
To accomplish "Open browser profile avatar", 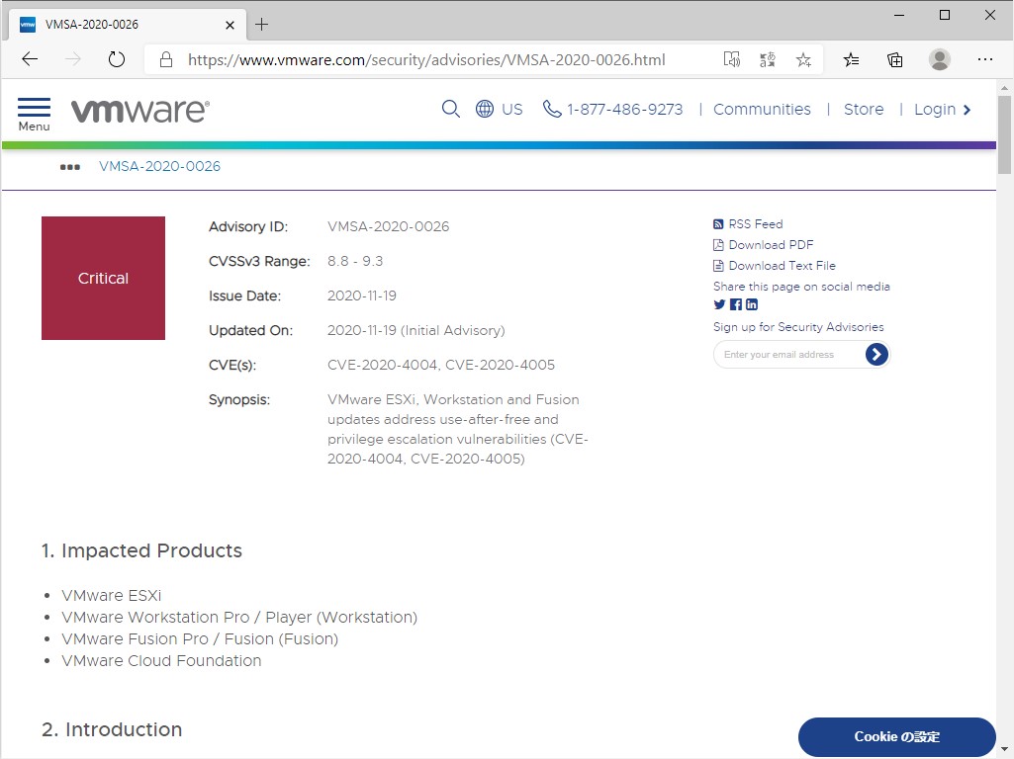I will [x=940, y=59].
